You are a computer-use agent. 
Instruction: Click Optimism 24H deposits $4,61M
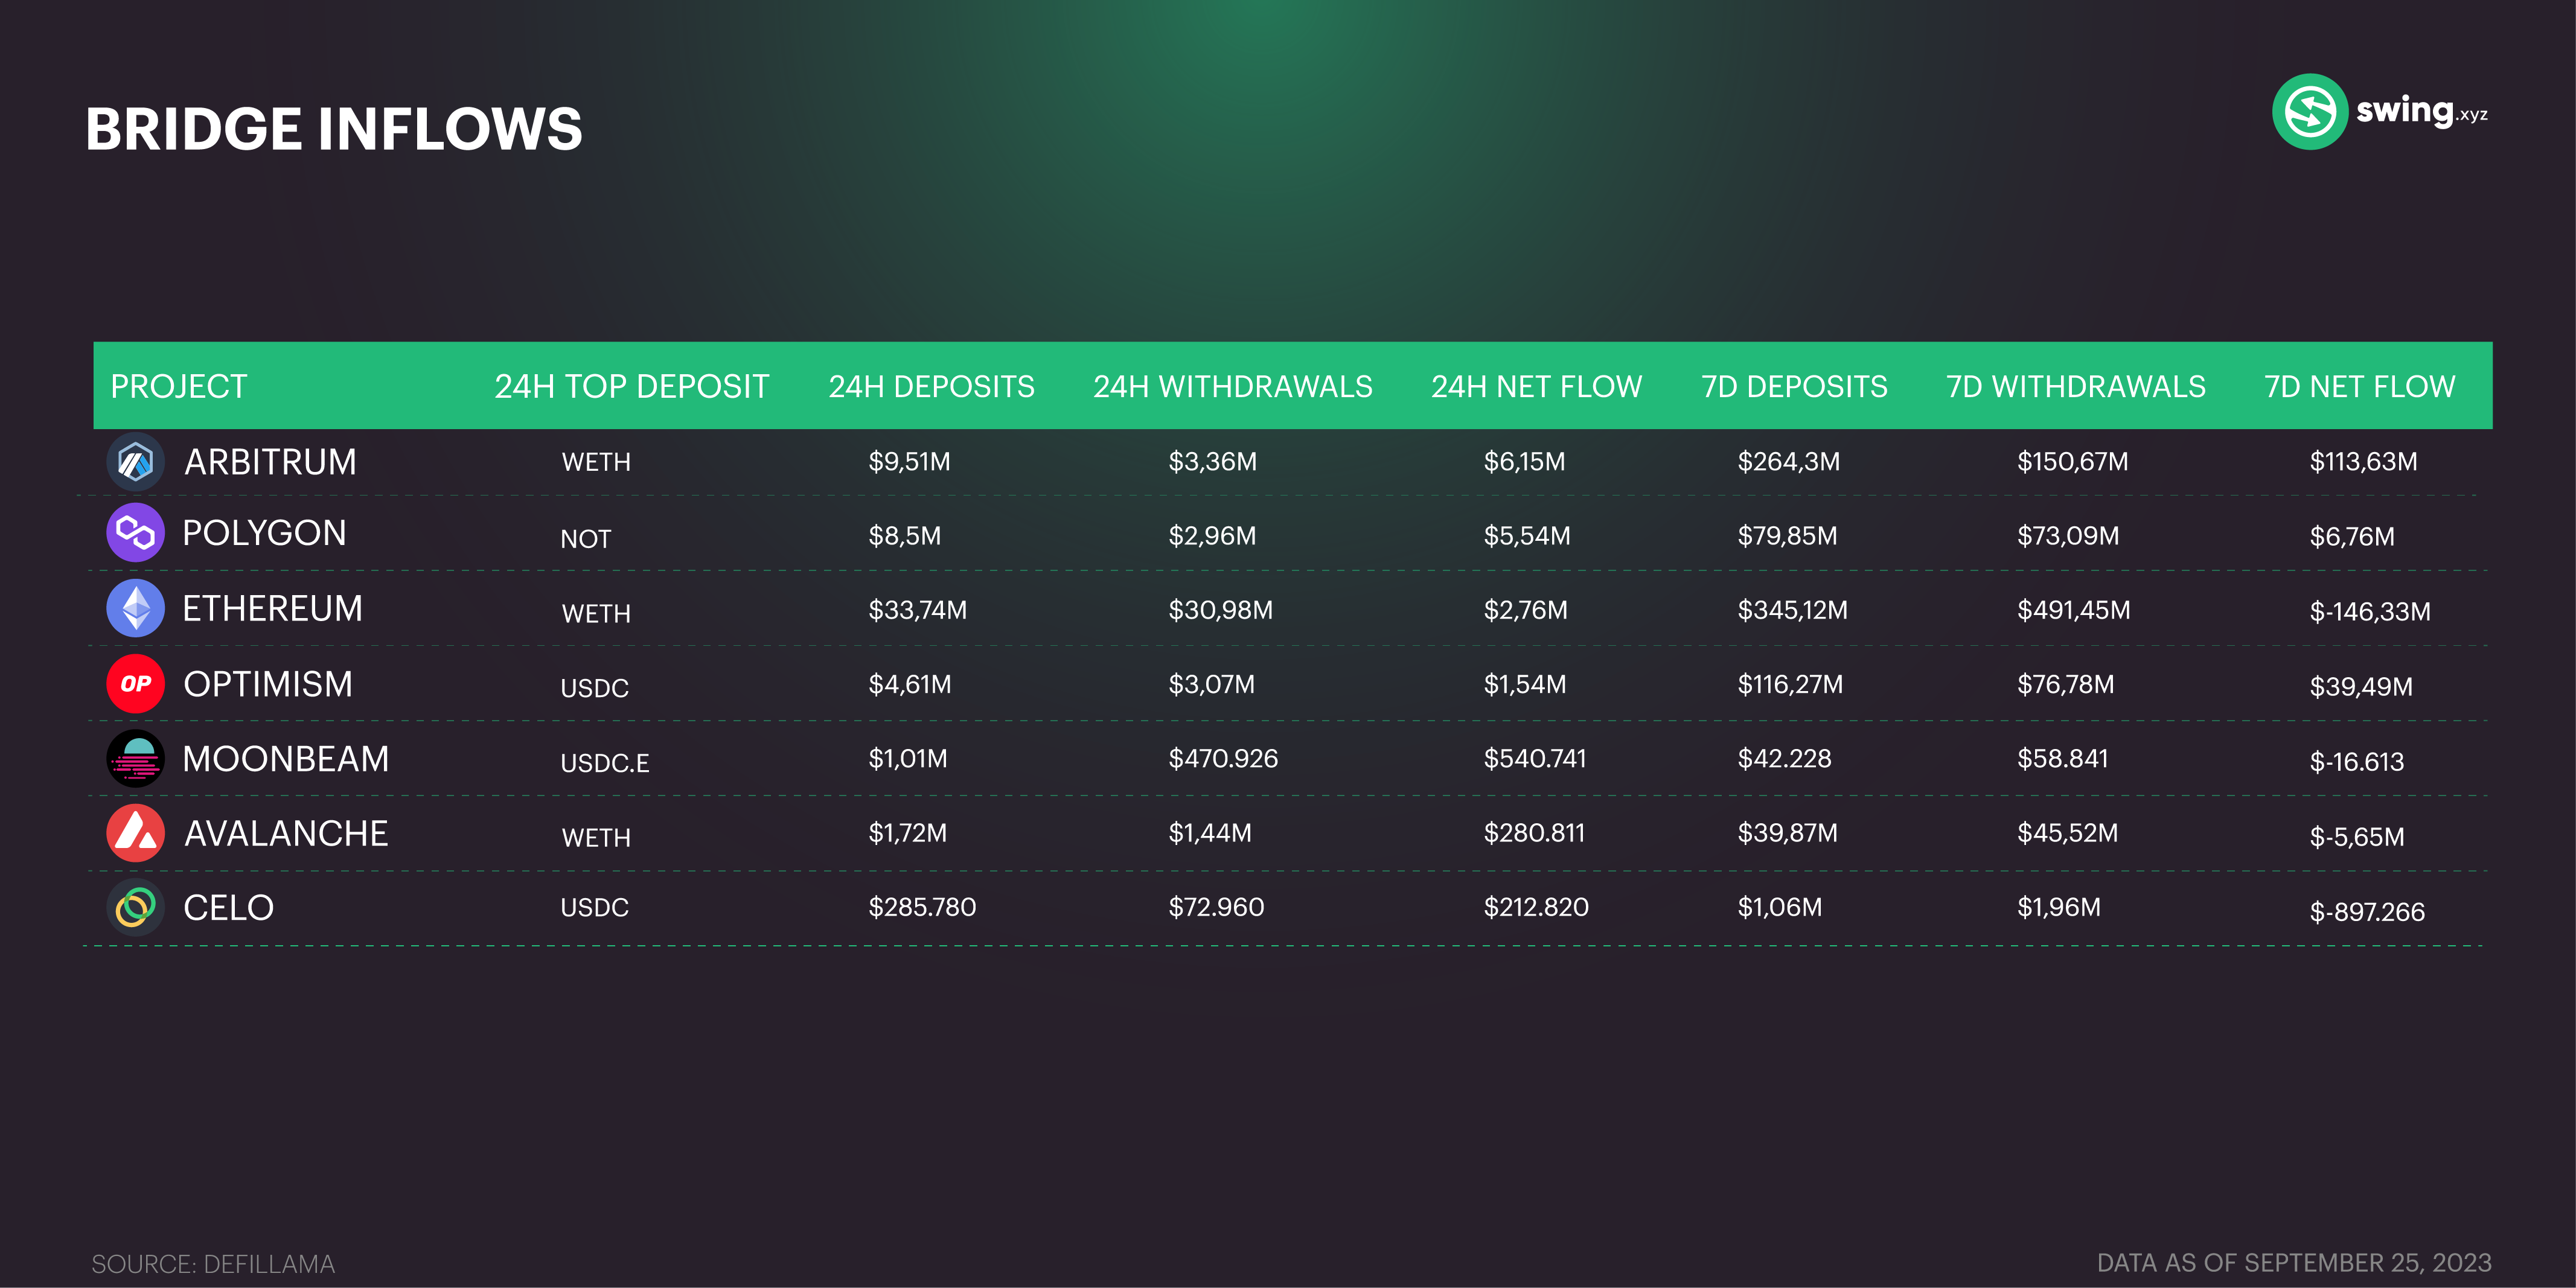[910, 684]
